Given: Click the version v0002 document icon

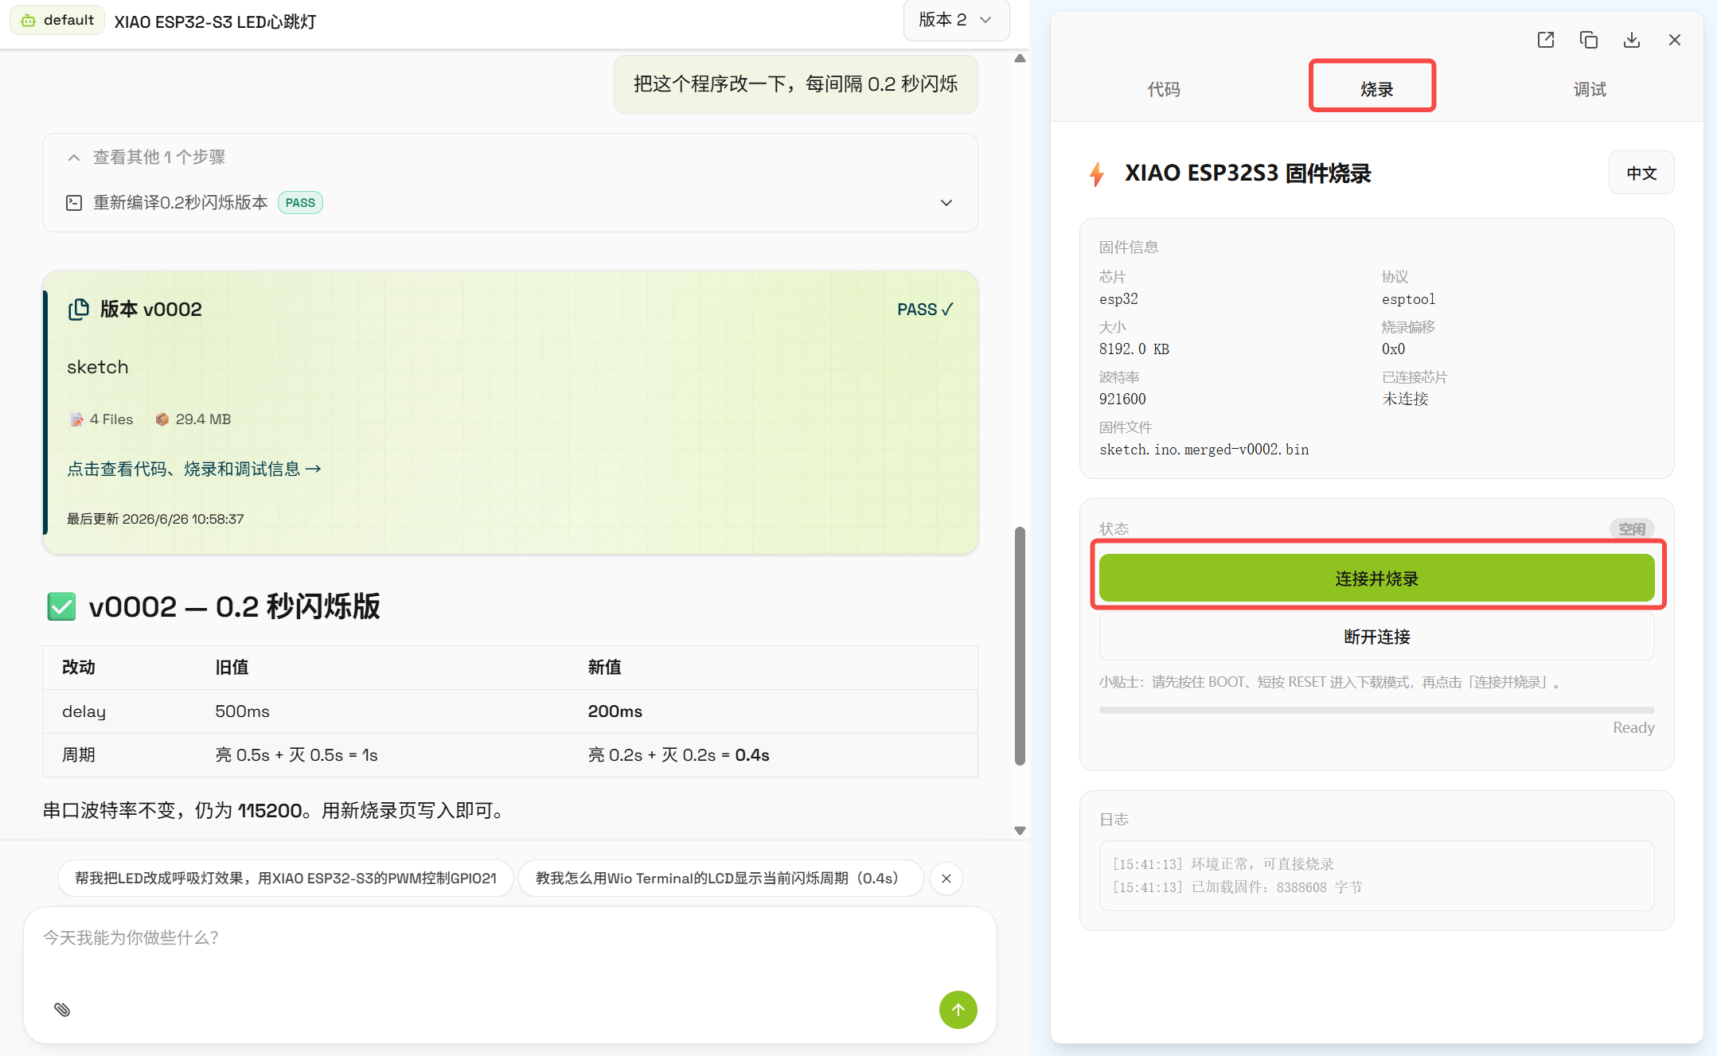Looking at the screenshot, I should 79,309.
